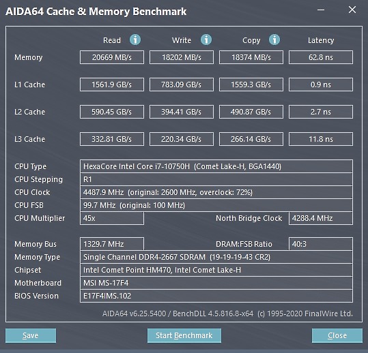Close window using the X icon
Image resolution: width=368 pixels, height=353 pixels.
(352, 10)
